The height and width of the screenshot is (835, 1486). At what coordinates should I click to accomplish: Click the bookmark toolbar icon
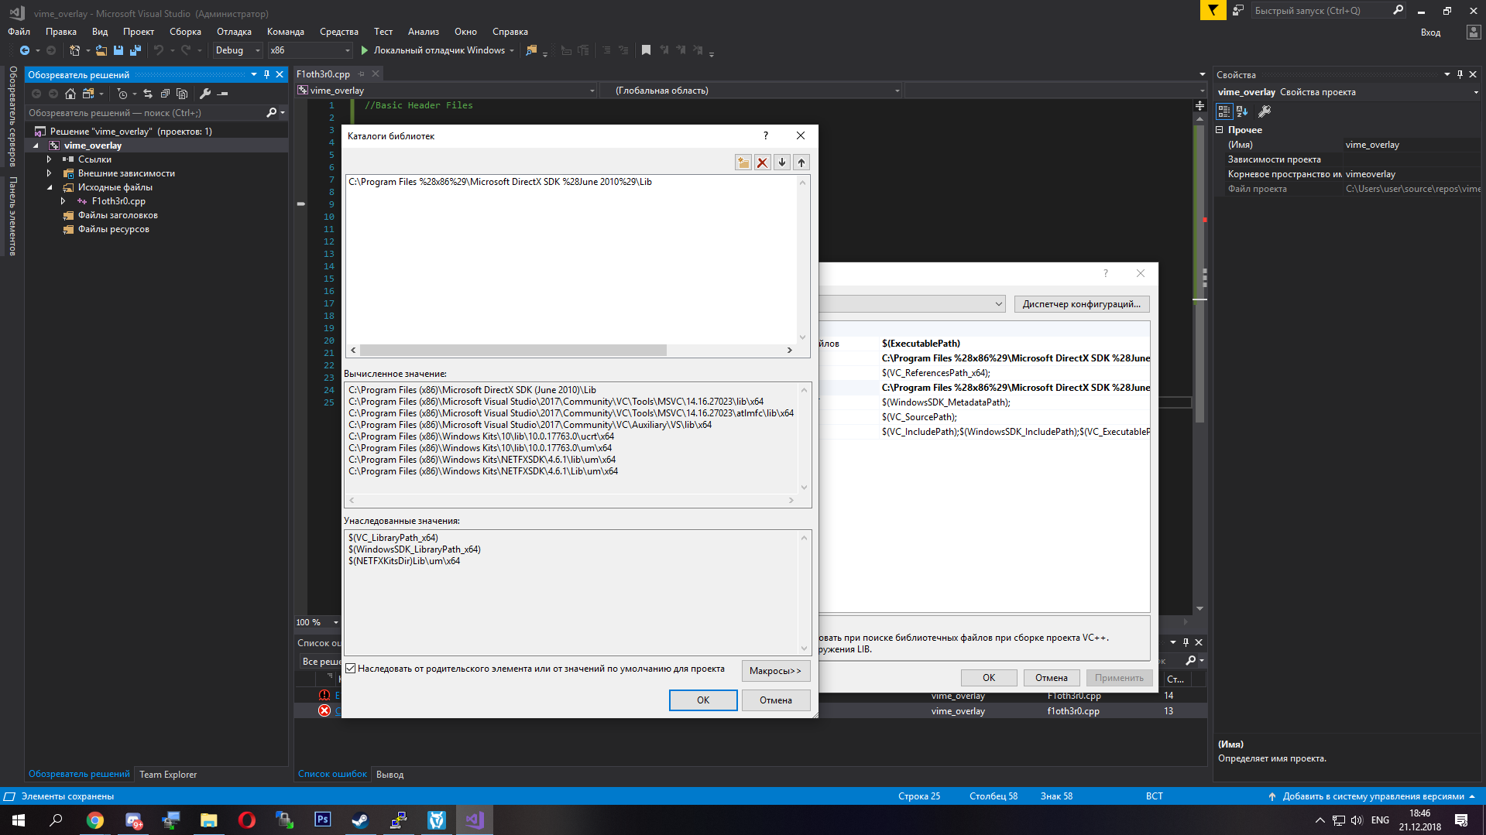(x=646, y=50)
